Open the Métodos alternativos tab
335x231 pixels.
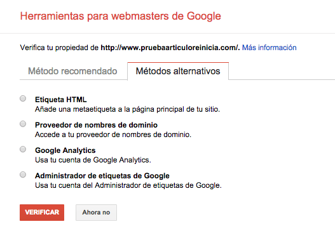coord(178,71)
